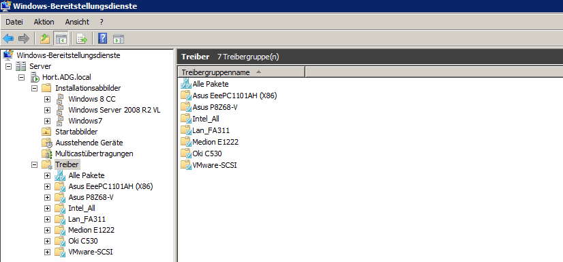This screenshot has width=563, height=262.
Task: Expand the Windows Server 2008 R2 VL node
Action: (x=48, y=110)
